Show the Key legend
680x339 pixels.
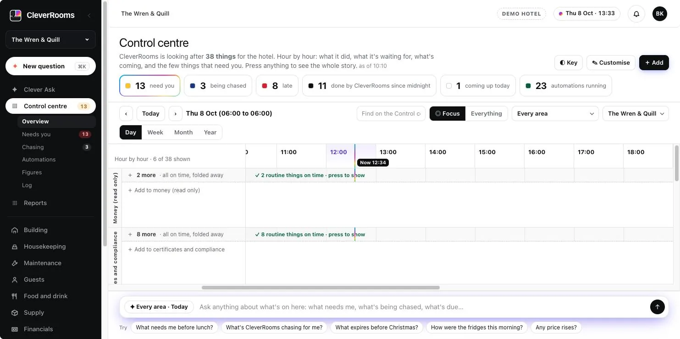pos(569,63)
